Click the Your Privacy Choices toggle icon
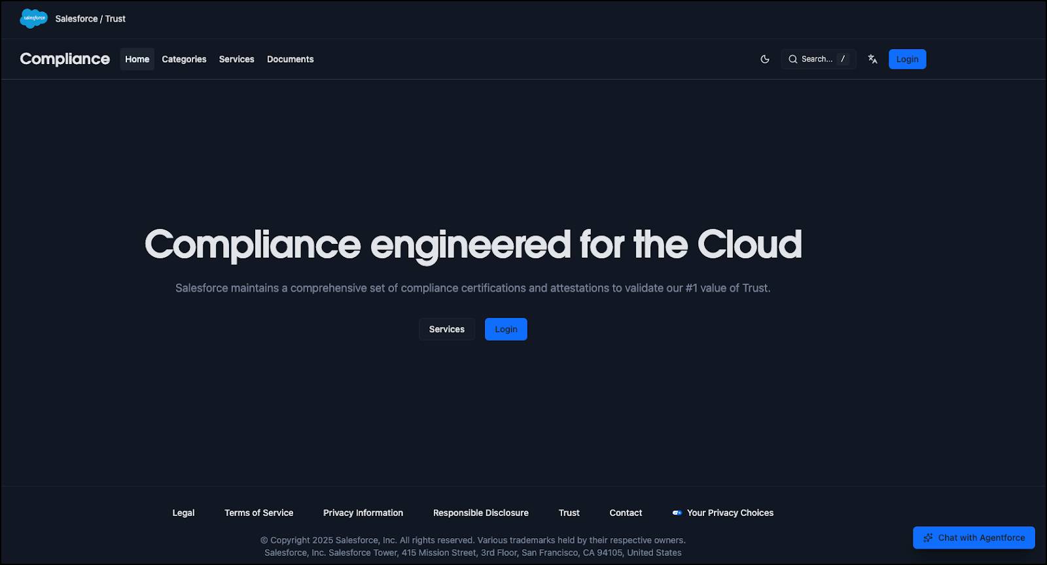The width and height of the screenshot is (1047, 565). 677,513
